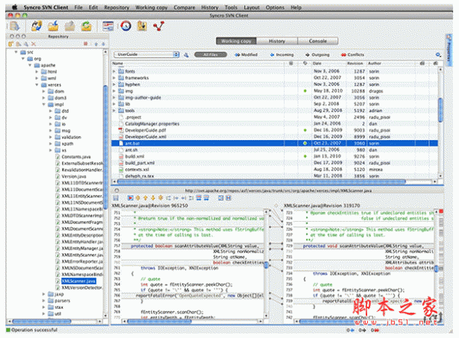459x338 pixels.
Task: Expand the dtd folder node
Action: [x=50, y=111]
